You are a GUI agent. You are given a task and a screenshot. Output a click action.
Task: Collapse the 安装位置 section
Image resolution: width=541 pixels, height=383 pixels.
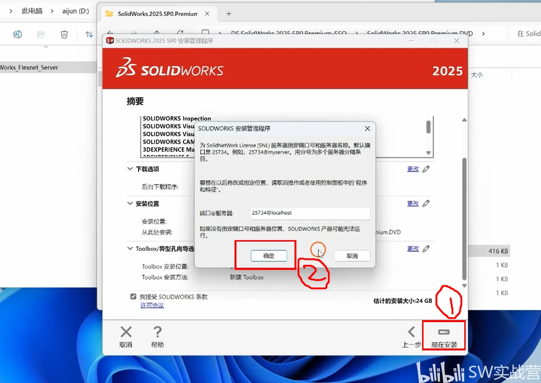pos(130,203)
